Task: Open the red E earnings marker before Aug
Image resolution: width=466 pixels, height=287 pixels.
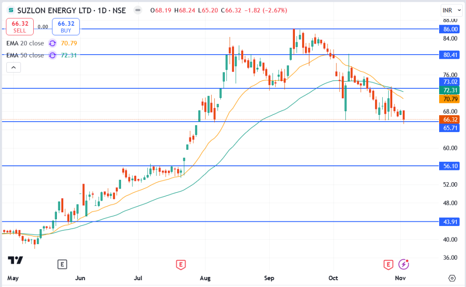Action: point(181,264)
